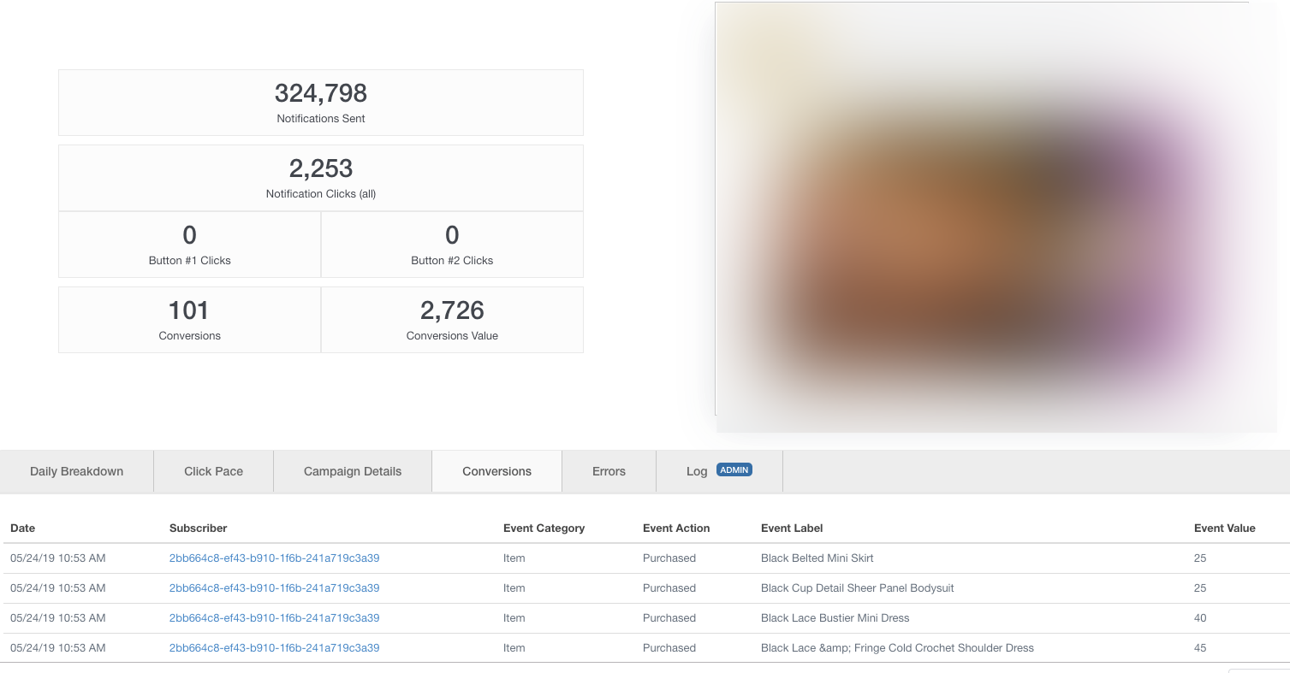Screen dimensions: 1290x673
Task: Show the Errors tab
Action: [609, 471]
